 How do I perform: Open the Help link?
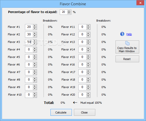[129, 34]
